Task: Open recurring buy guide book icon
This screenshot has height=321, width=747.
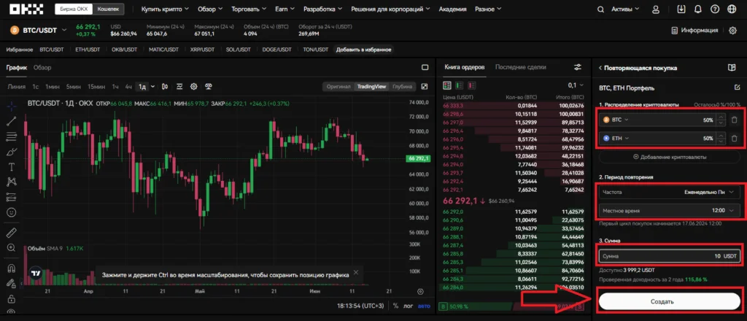Action: pos(732,68)
